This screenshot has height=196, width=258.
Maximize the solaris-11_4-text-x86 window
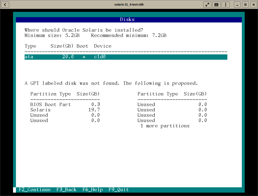pyautogui.click(x=245, y=5)
